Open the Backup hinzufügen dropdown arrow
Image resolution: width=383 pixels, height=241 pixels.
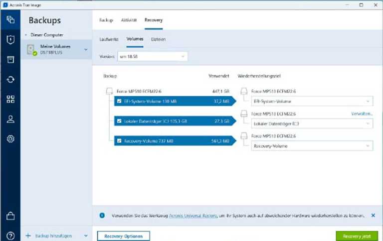86,236
